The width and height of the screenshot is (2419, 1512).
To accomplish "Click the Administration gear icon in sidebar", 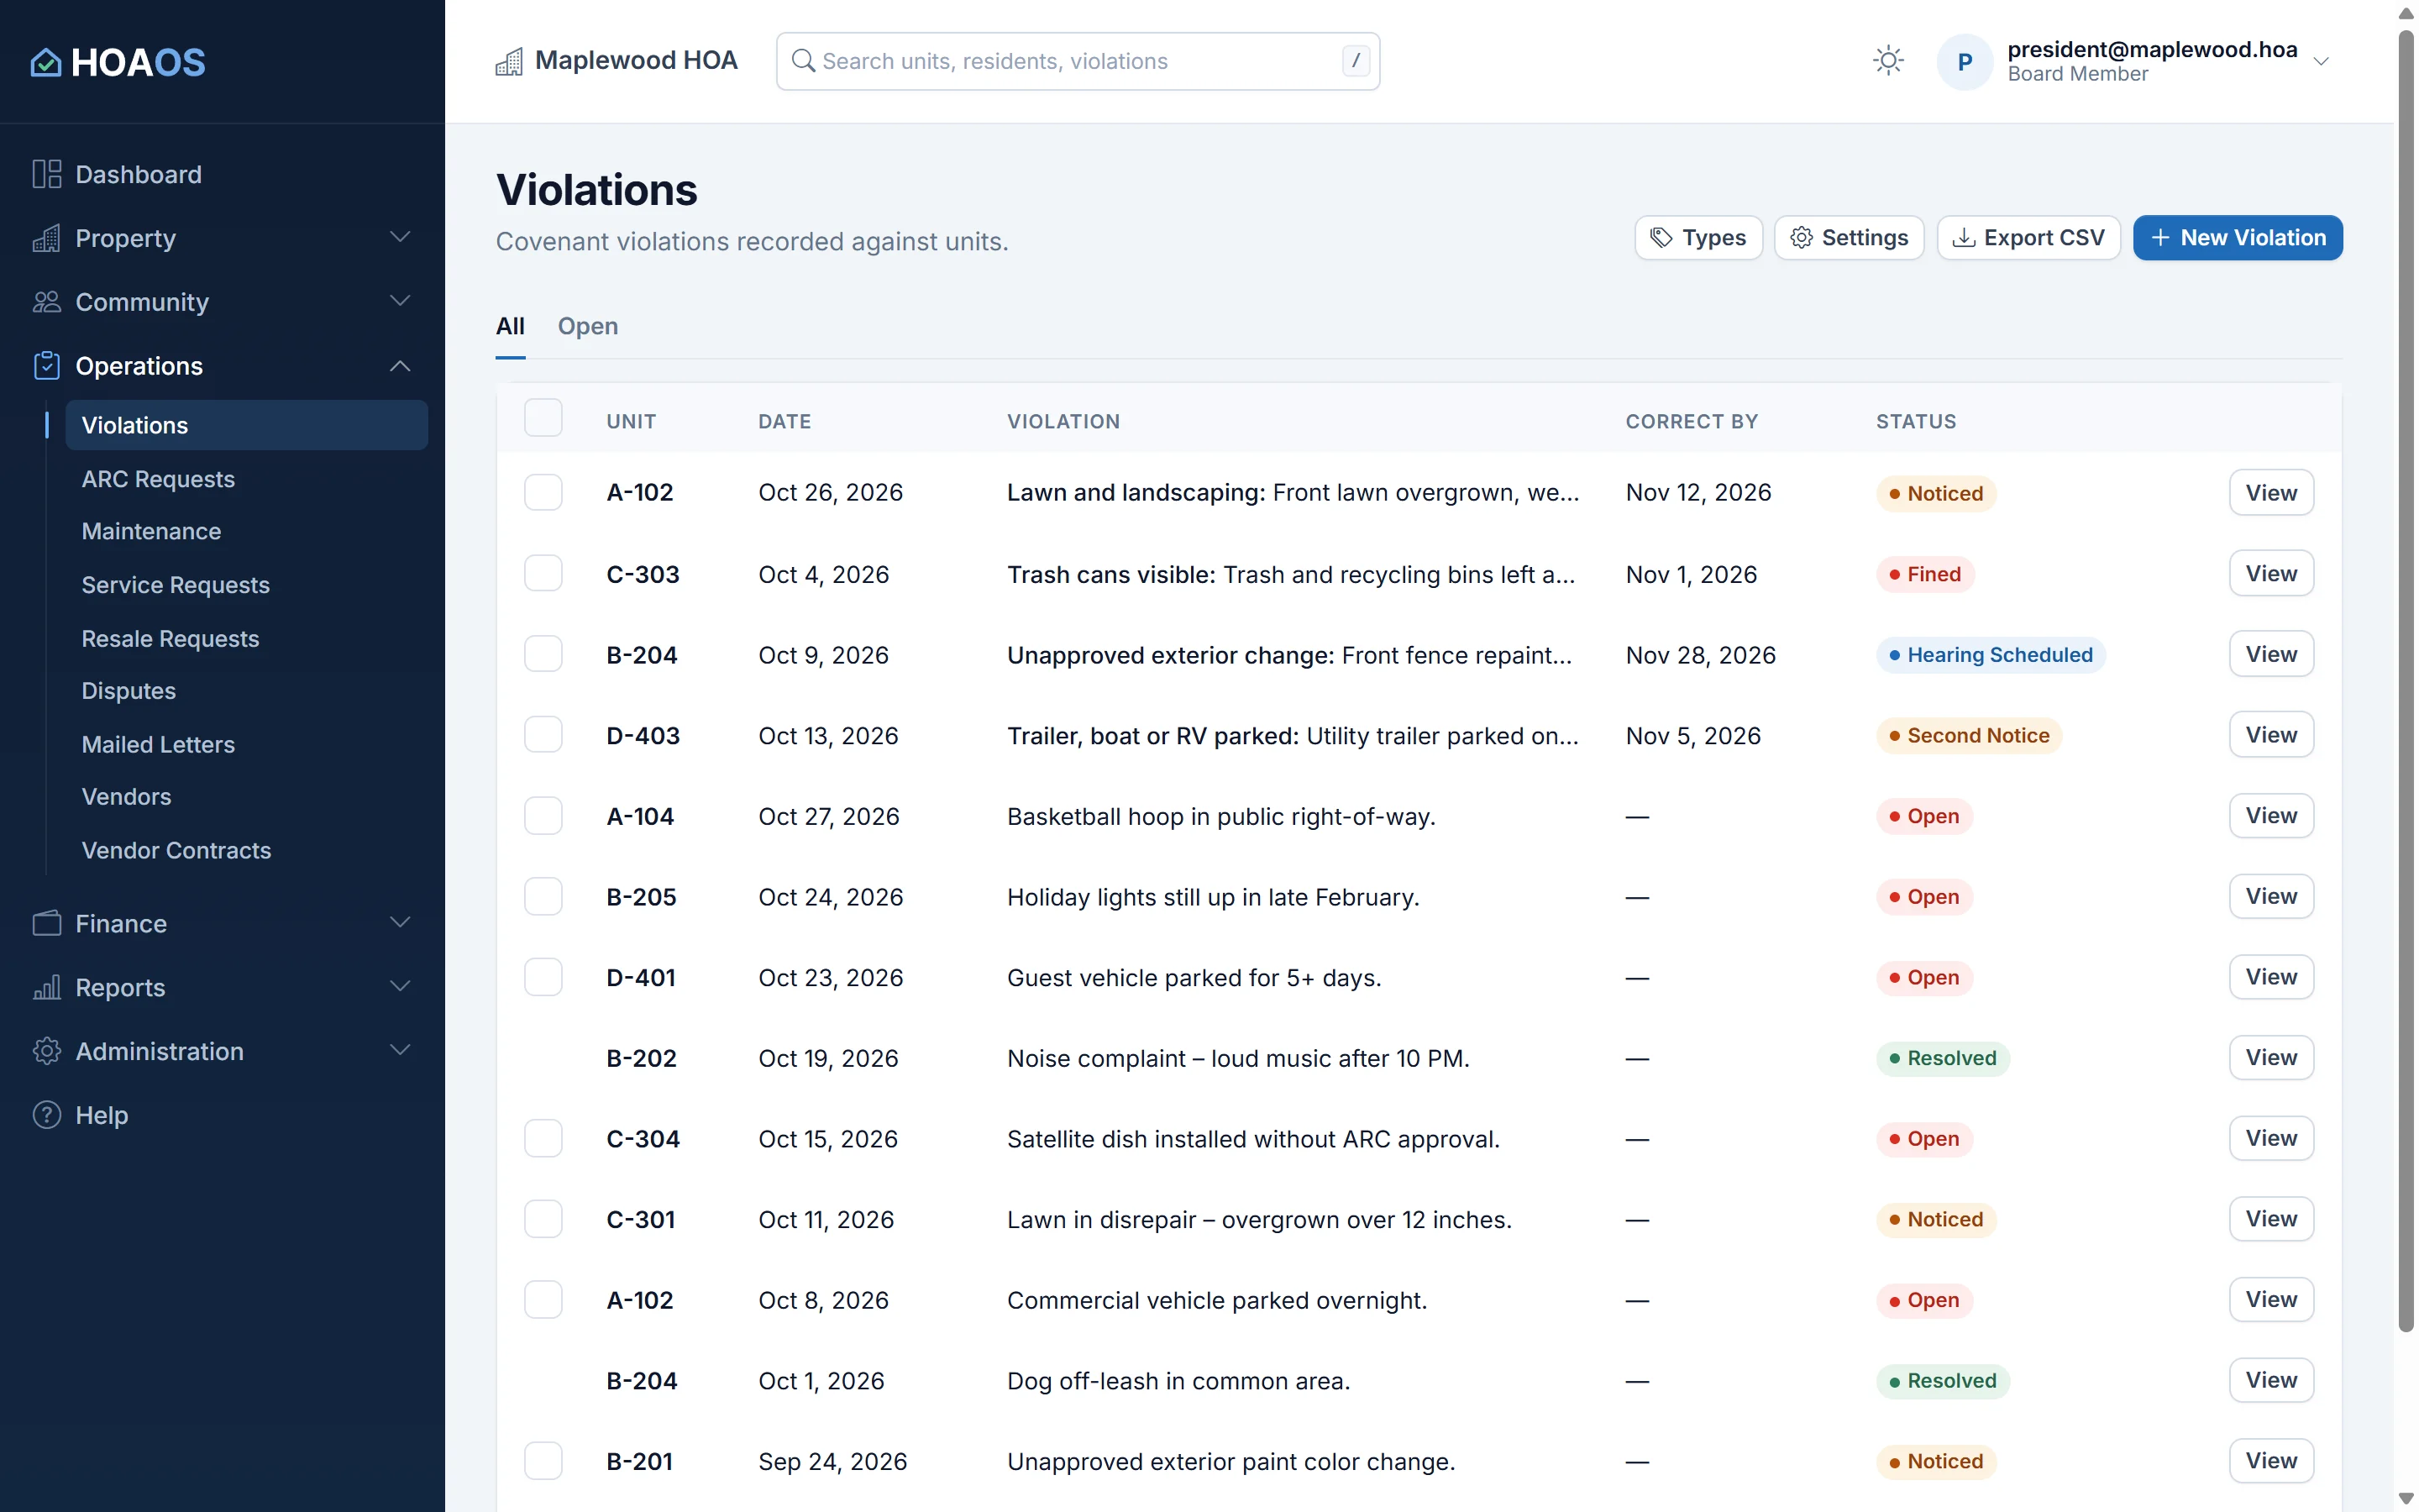I will point(46,1051).
